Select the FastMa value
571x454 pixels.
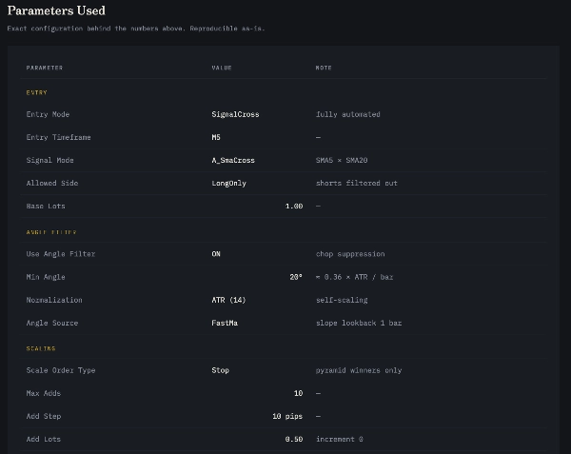(x=225, y=323)
